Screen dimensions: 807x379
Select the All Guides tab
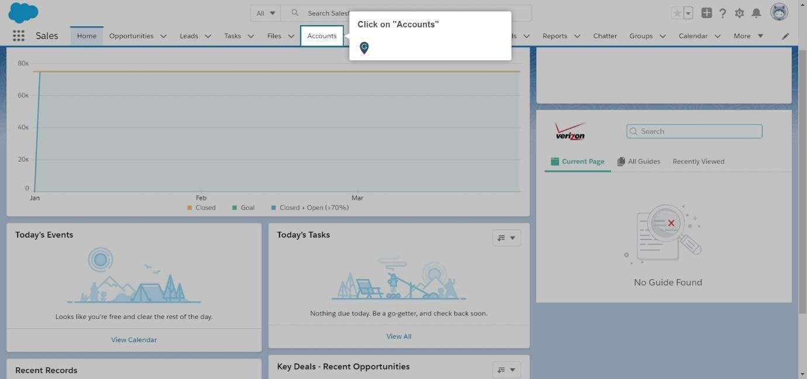(639, 161)
